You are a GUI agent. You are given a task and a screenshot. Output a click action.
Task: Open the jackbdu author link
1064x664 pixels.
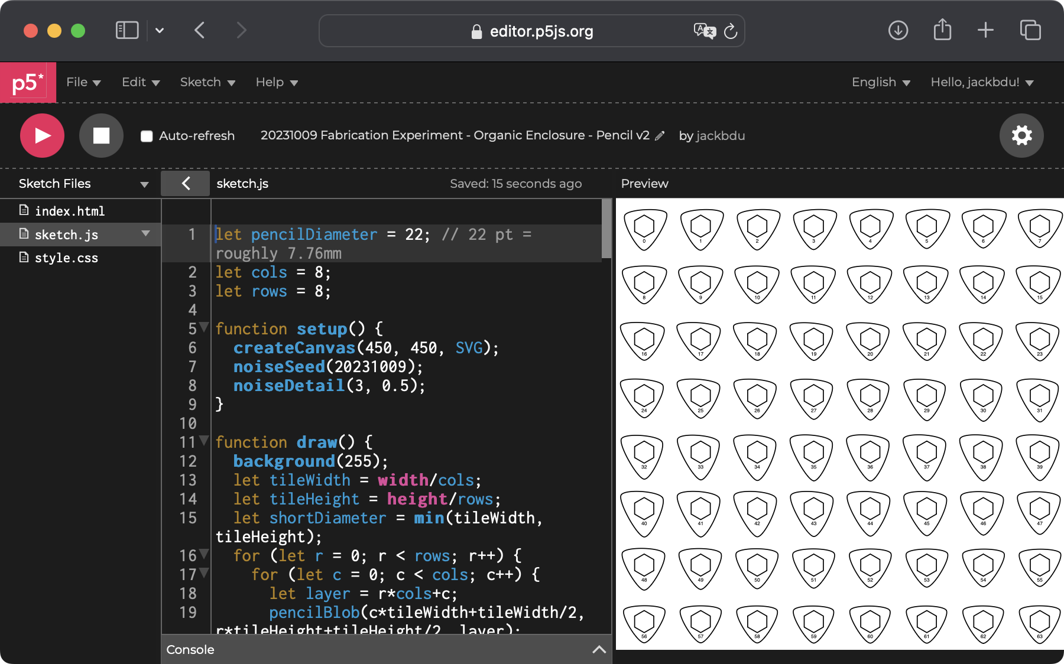(720, 136)
